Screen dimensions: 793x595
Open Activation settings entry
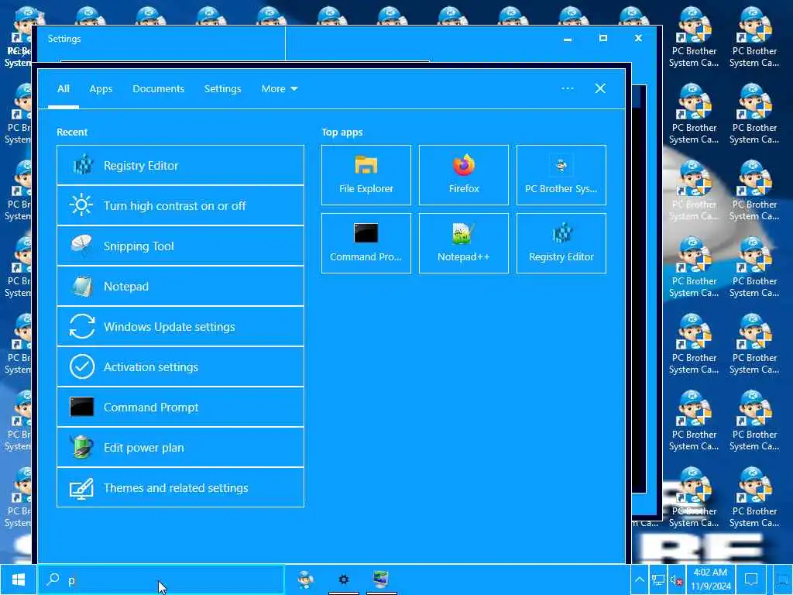pos(180,366)
